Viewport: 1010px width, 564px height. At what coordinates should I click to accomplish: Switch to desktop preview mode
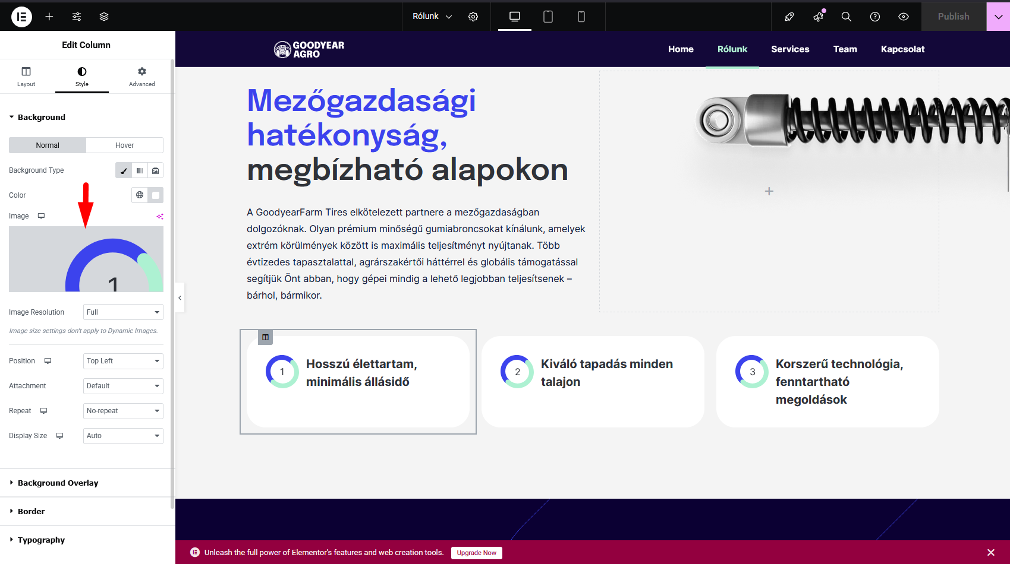(515, 17)
